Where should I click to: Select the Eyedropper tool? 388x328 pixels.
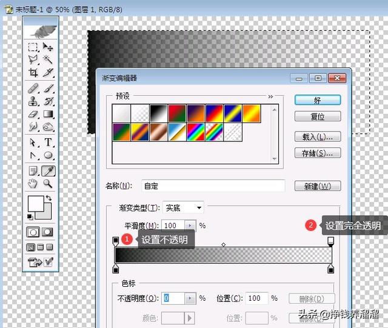(x=48, y=171)
